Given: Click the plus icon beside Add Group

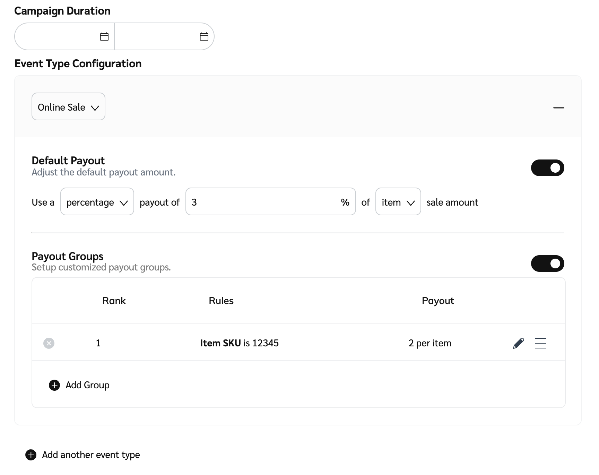Looking at the screenshot, I should pyautogui.click(x=54, y=385).
